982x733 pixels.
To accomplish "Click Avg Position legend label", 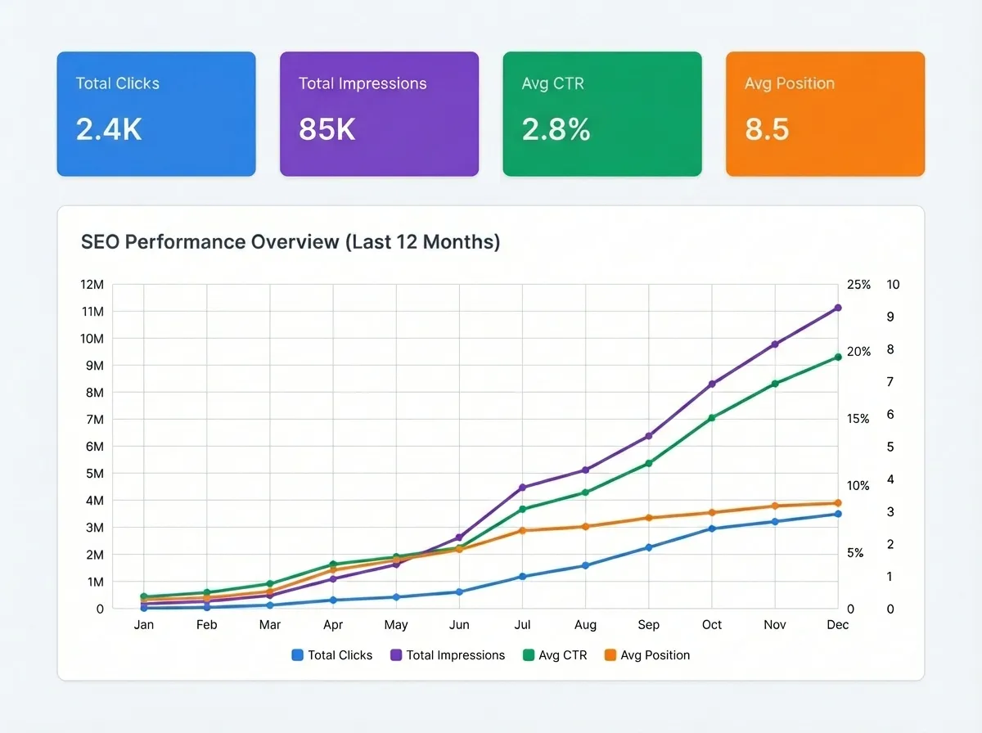I will [x=655, y=655].
